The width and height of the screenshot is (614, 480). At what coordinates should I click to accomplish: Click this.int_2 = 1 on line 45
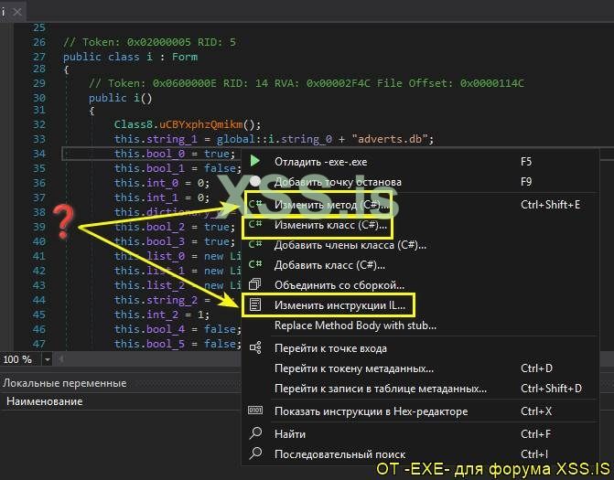point(162,315)
